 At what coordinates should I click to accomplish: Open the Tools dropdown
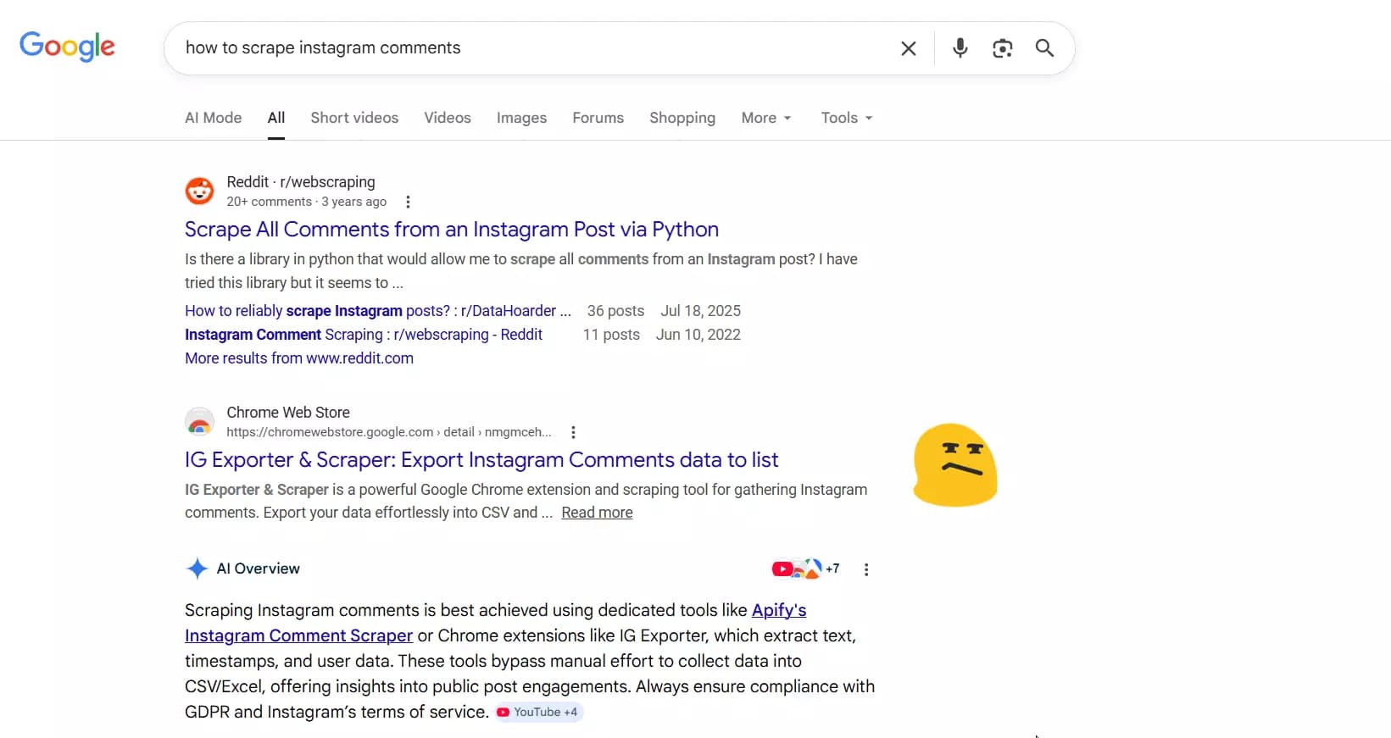[846, 118]
